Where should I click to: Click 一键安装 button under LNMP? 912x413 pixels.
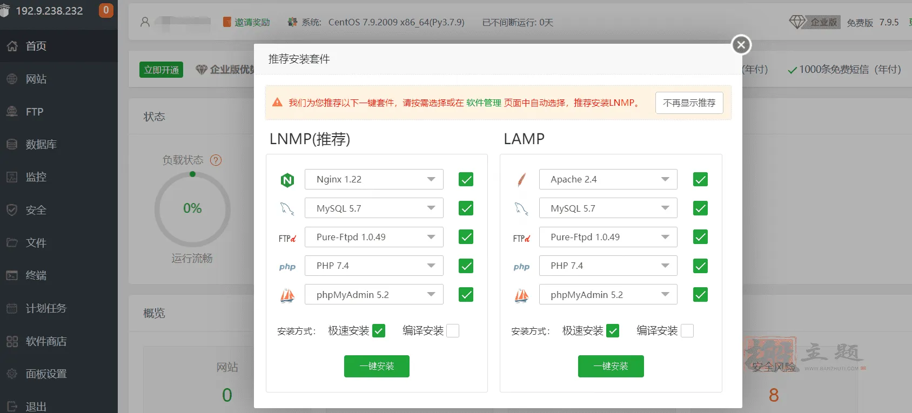point(377,366)
